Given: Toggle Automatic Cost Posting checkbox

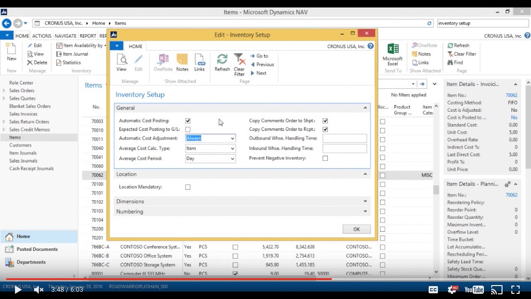Looking at the screenshot, I should click(x=188, y=121).
